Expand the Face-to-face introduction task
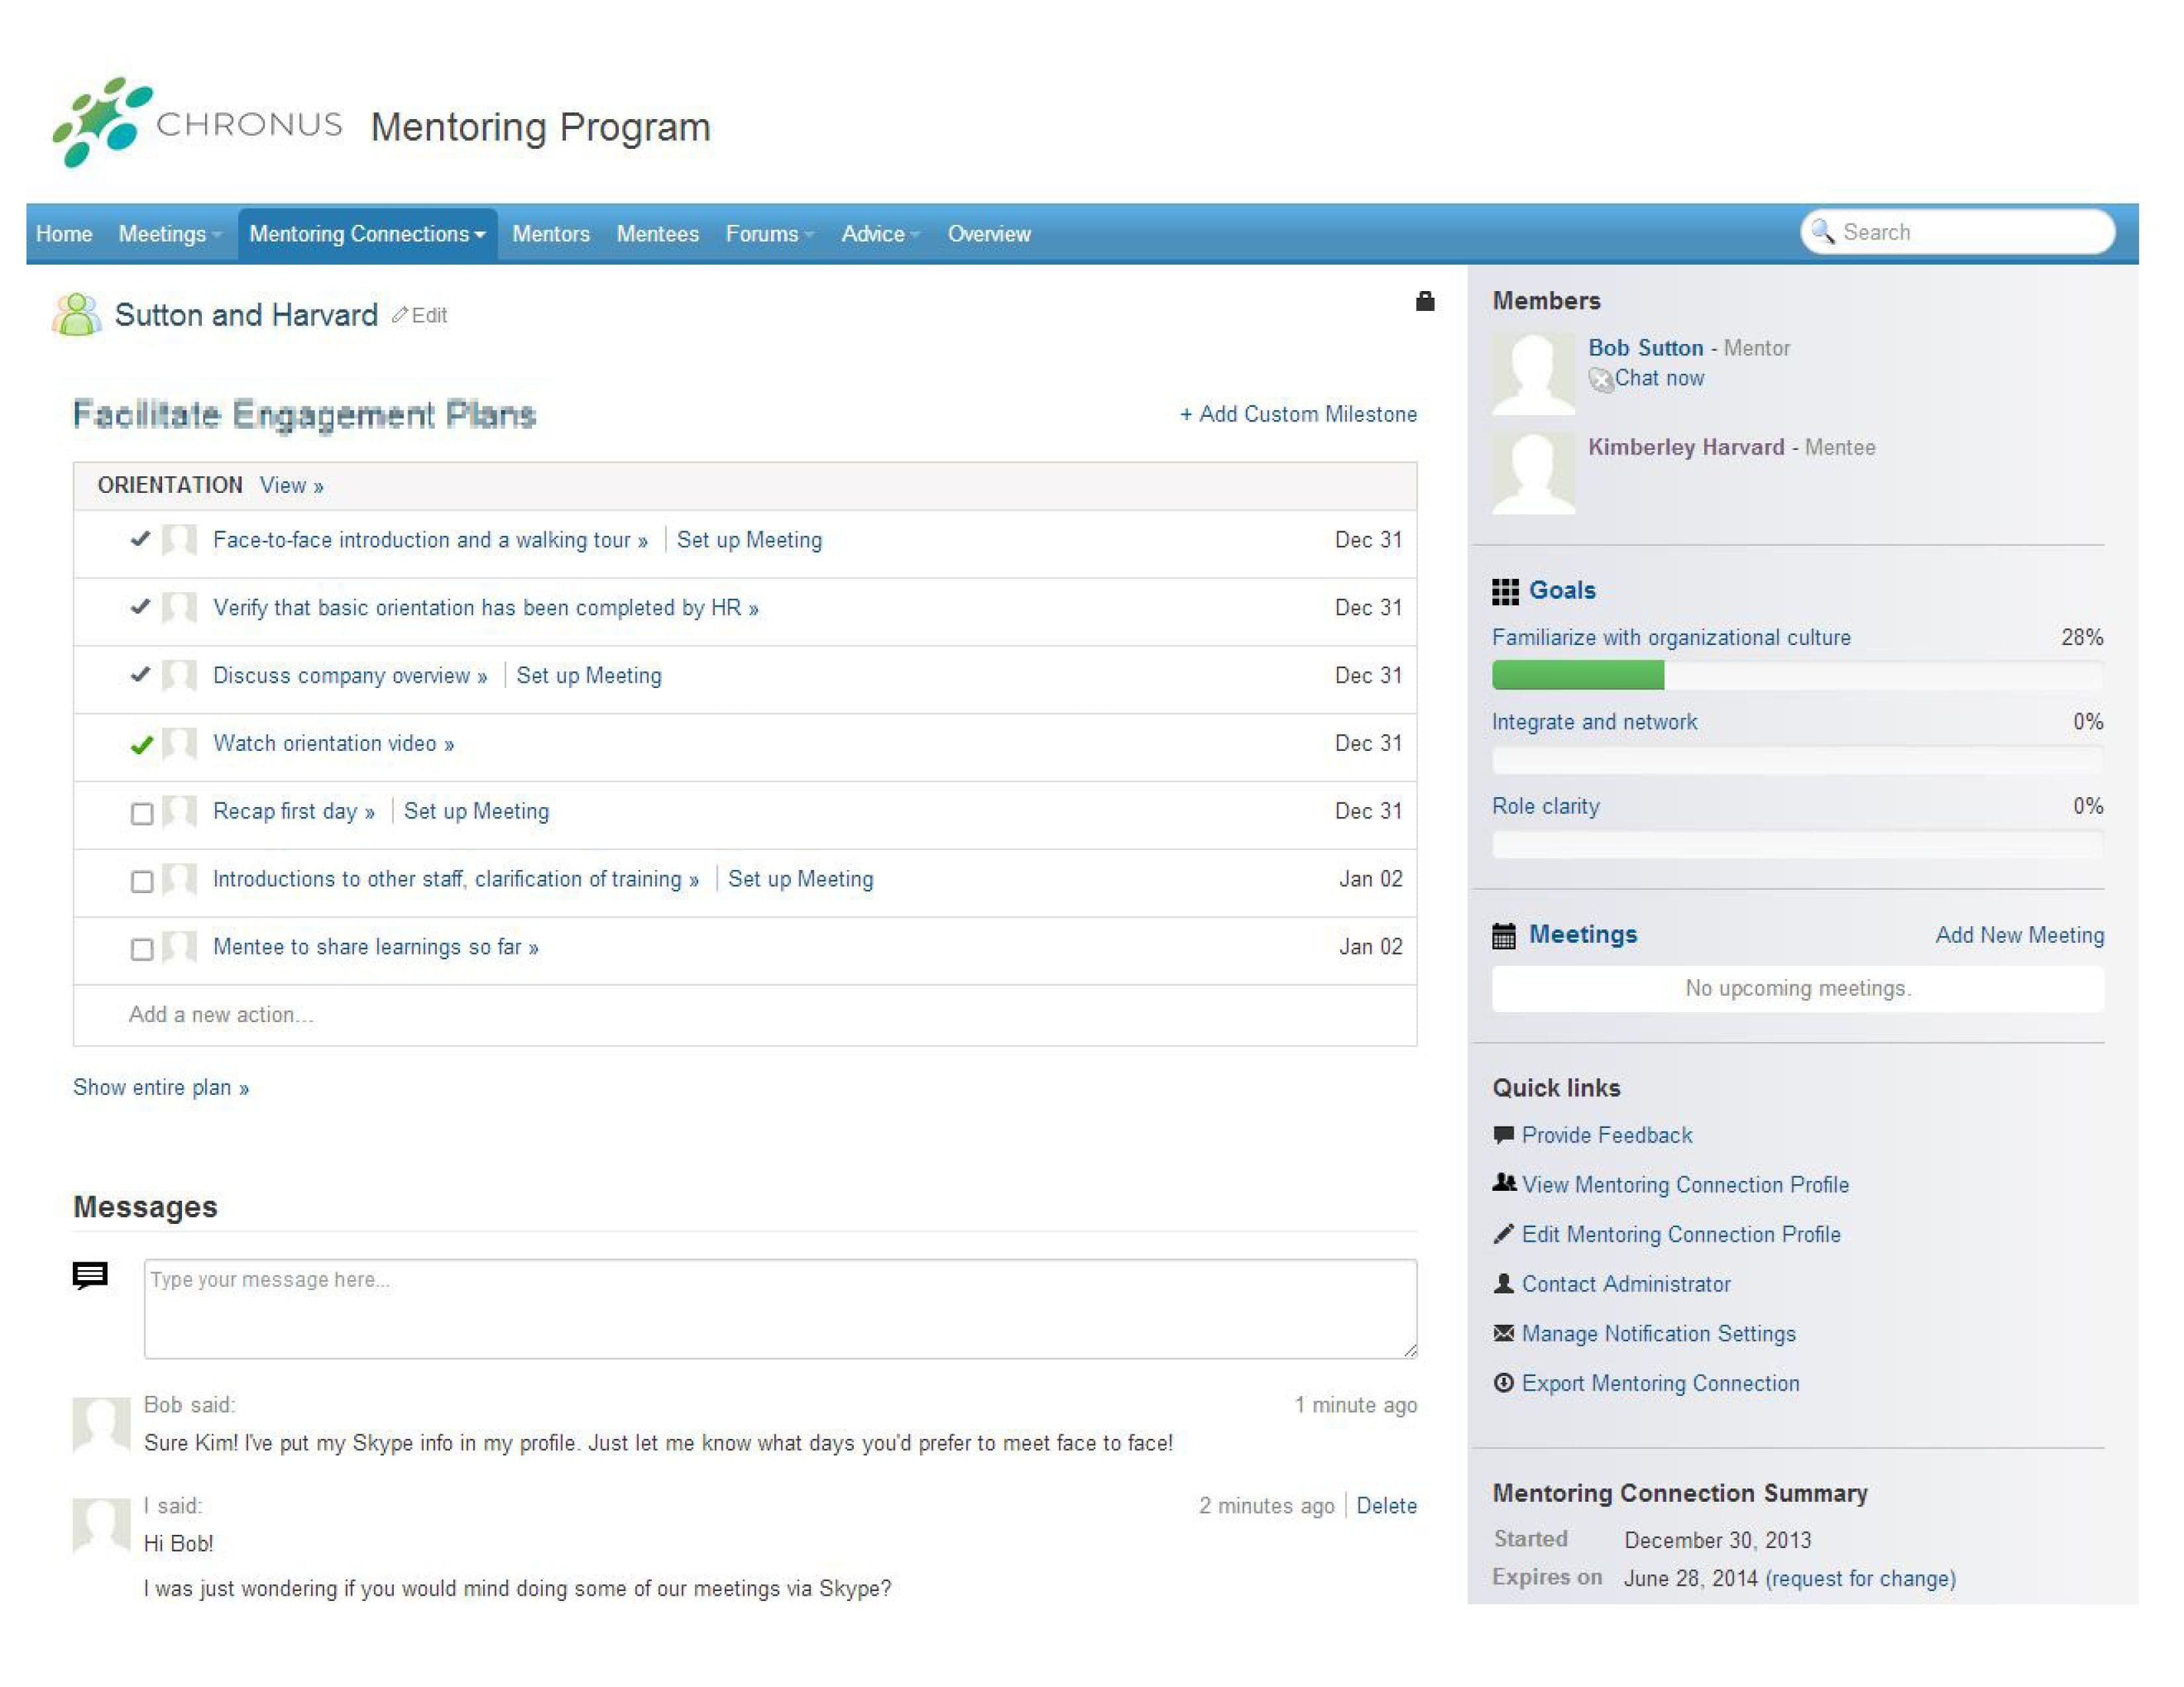The width and height of the screenshot is (2184, 1687). pos(430,540)
